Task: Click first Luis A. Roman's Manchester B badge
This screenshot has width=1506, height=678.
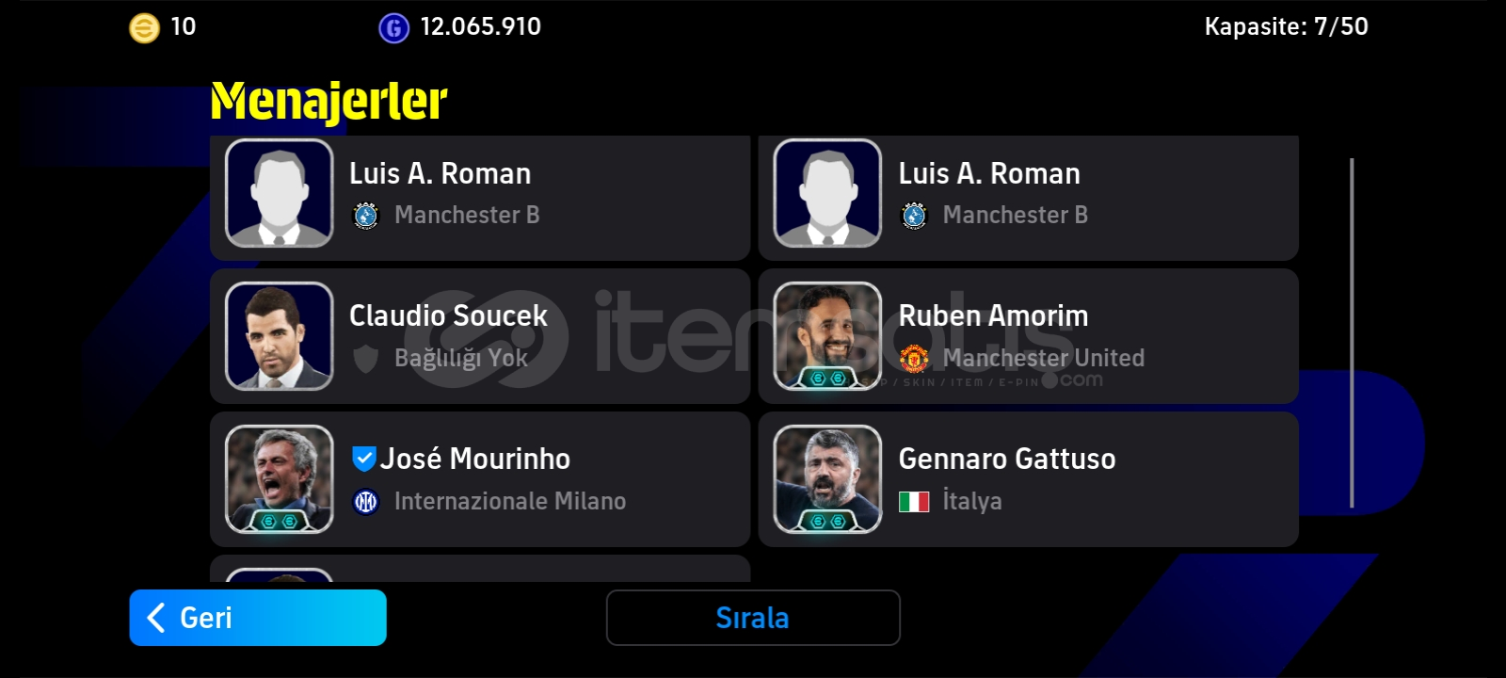Action: [x=365, y=216]
